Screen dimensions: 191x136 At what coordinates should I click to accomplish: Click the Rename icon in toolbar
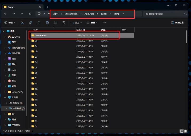tap(47, 23)
